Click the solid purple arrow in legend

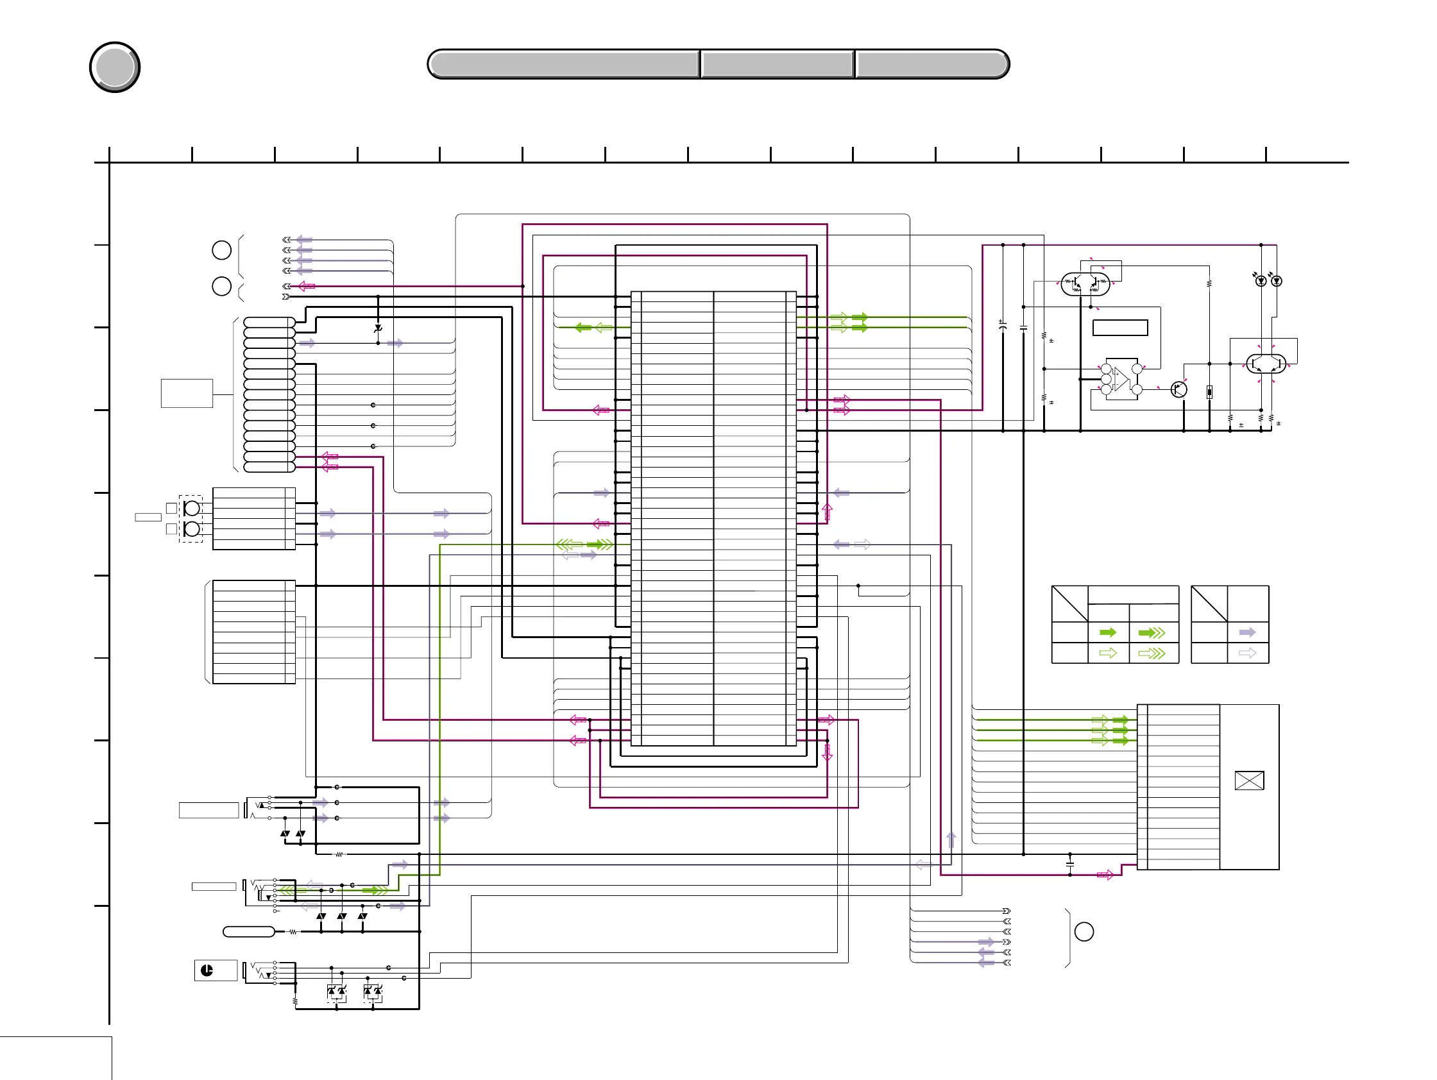(1247, 632)
